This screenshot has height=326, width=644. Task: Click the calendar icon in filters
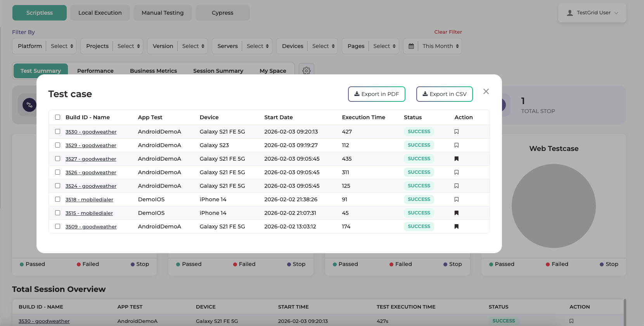point(411,46)
